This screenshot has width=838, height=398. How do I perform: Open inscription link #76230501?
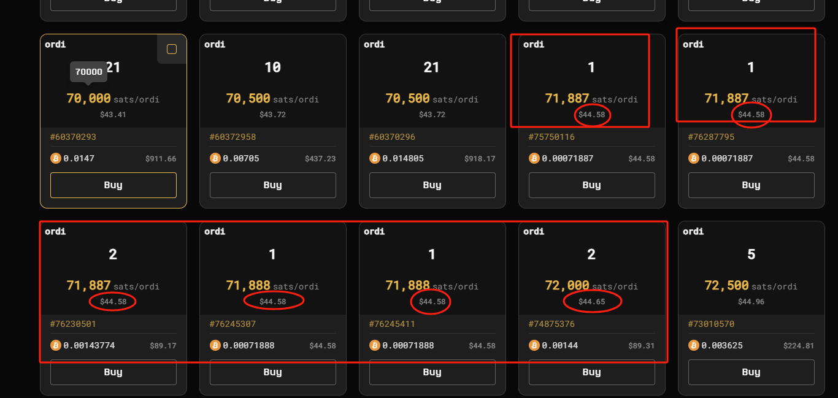tap(73, 324)
